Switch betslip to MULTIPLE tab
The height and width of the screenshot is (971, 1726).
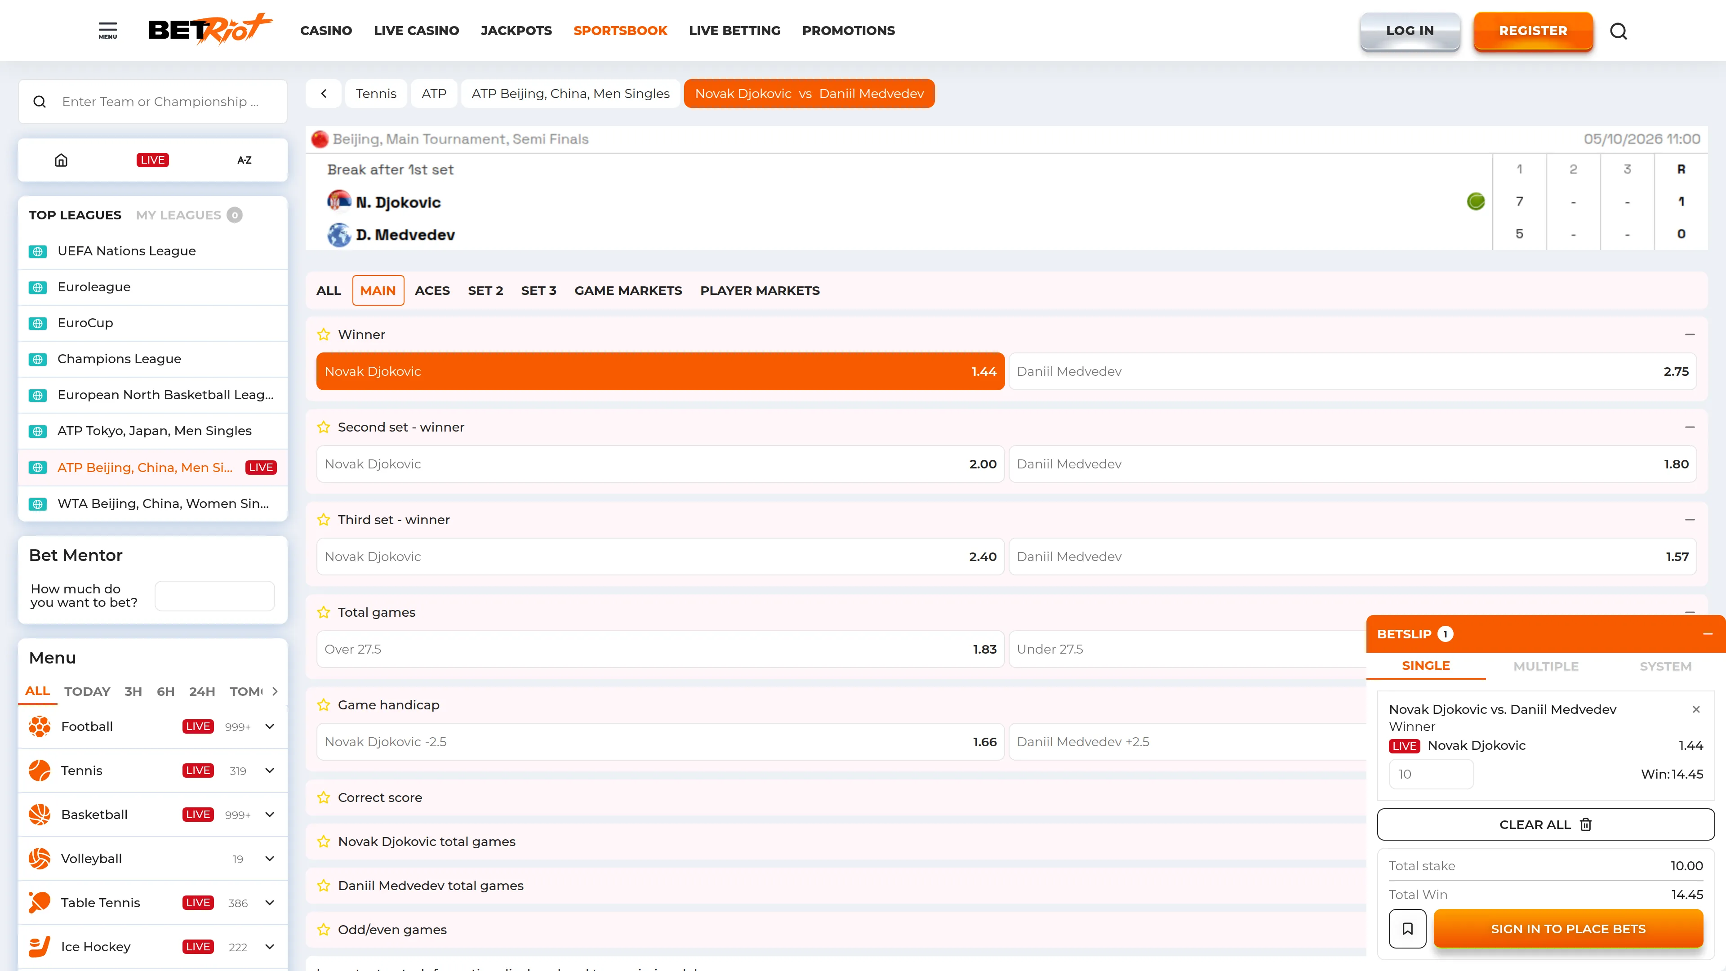(x=1546, y=666)
